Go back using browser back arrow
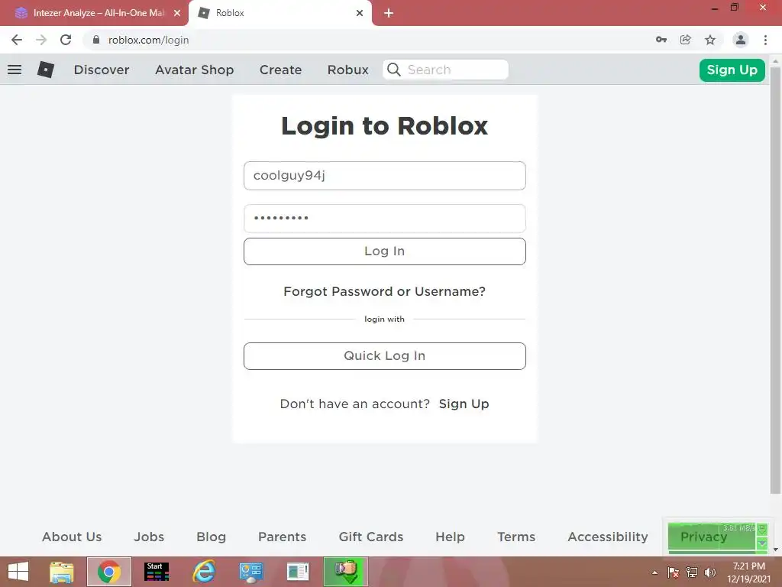Screen dimensions: 782x587 coord(17,40)
